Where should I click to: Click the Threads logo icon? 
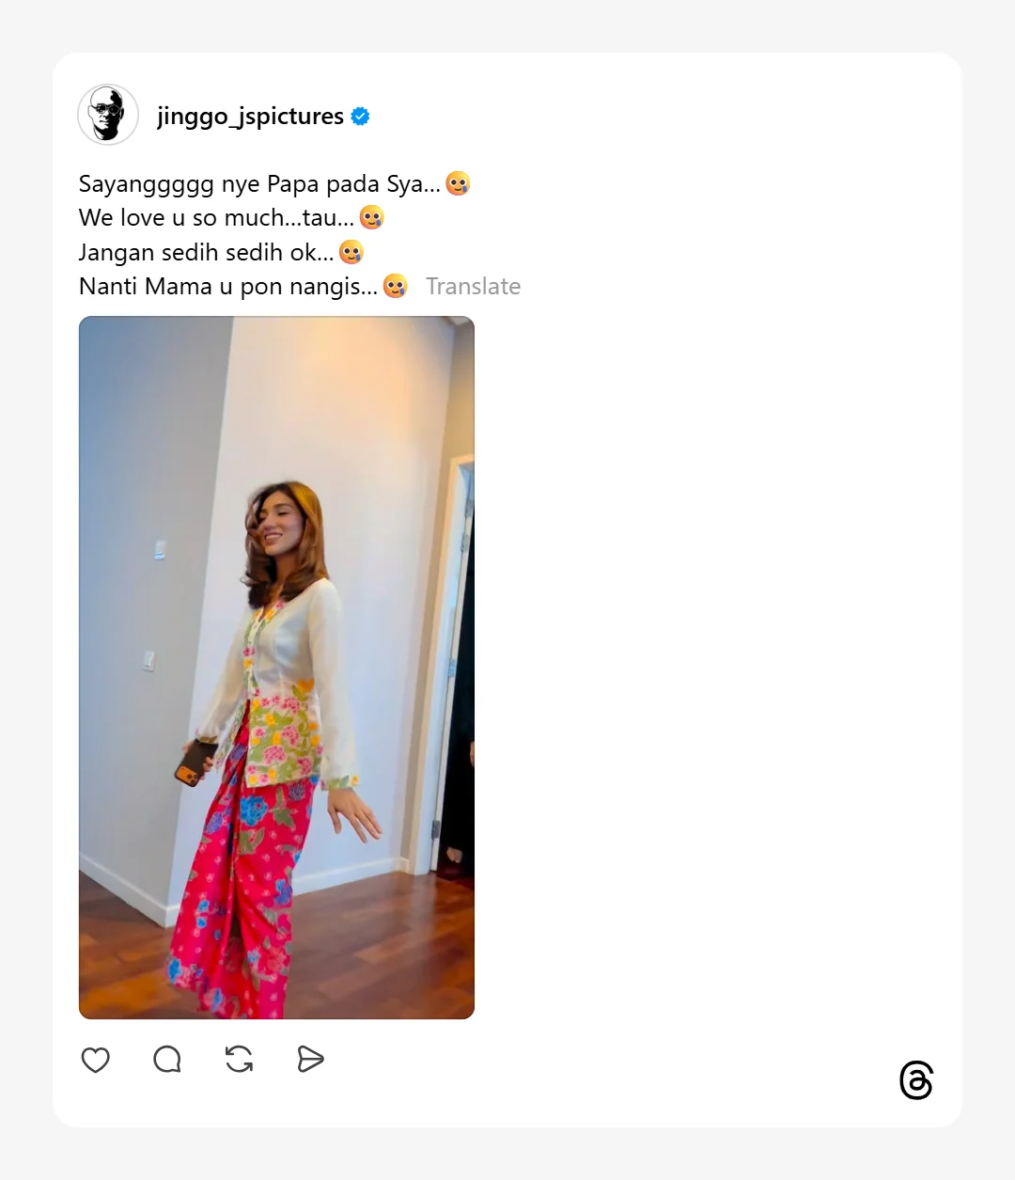[916, 1080]
